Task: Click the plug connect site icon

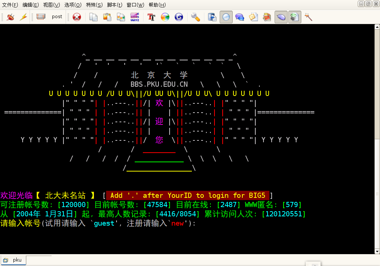Action: point(10,17)
